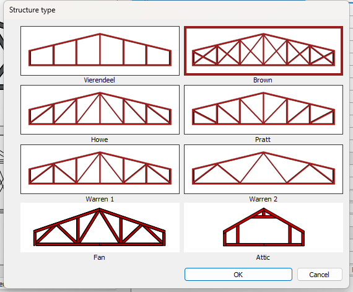The height and width of the screenshot is (292, 353).
Task: Choose the Warren 1 truss diagram
Action: [100, 169]
